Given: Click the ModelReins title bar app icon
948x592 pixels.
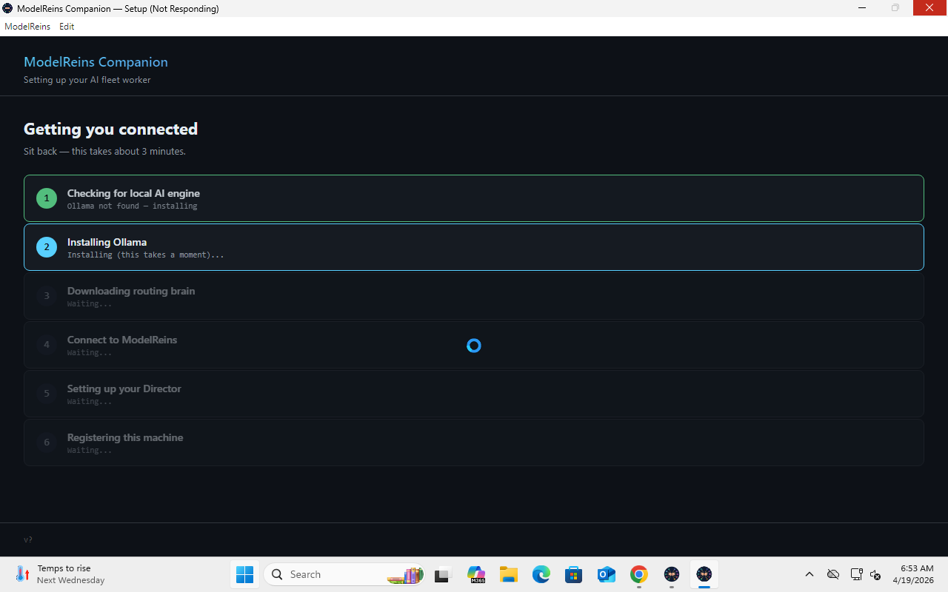Looking at the screenshot, I should [8, 8].
